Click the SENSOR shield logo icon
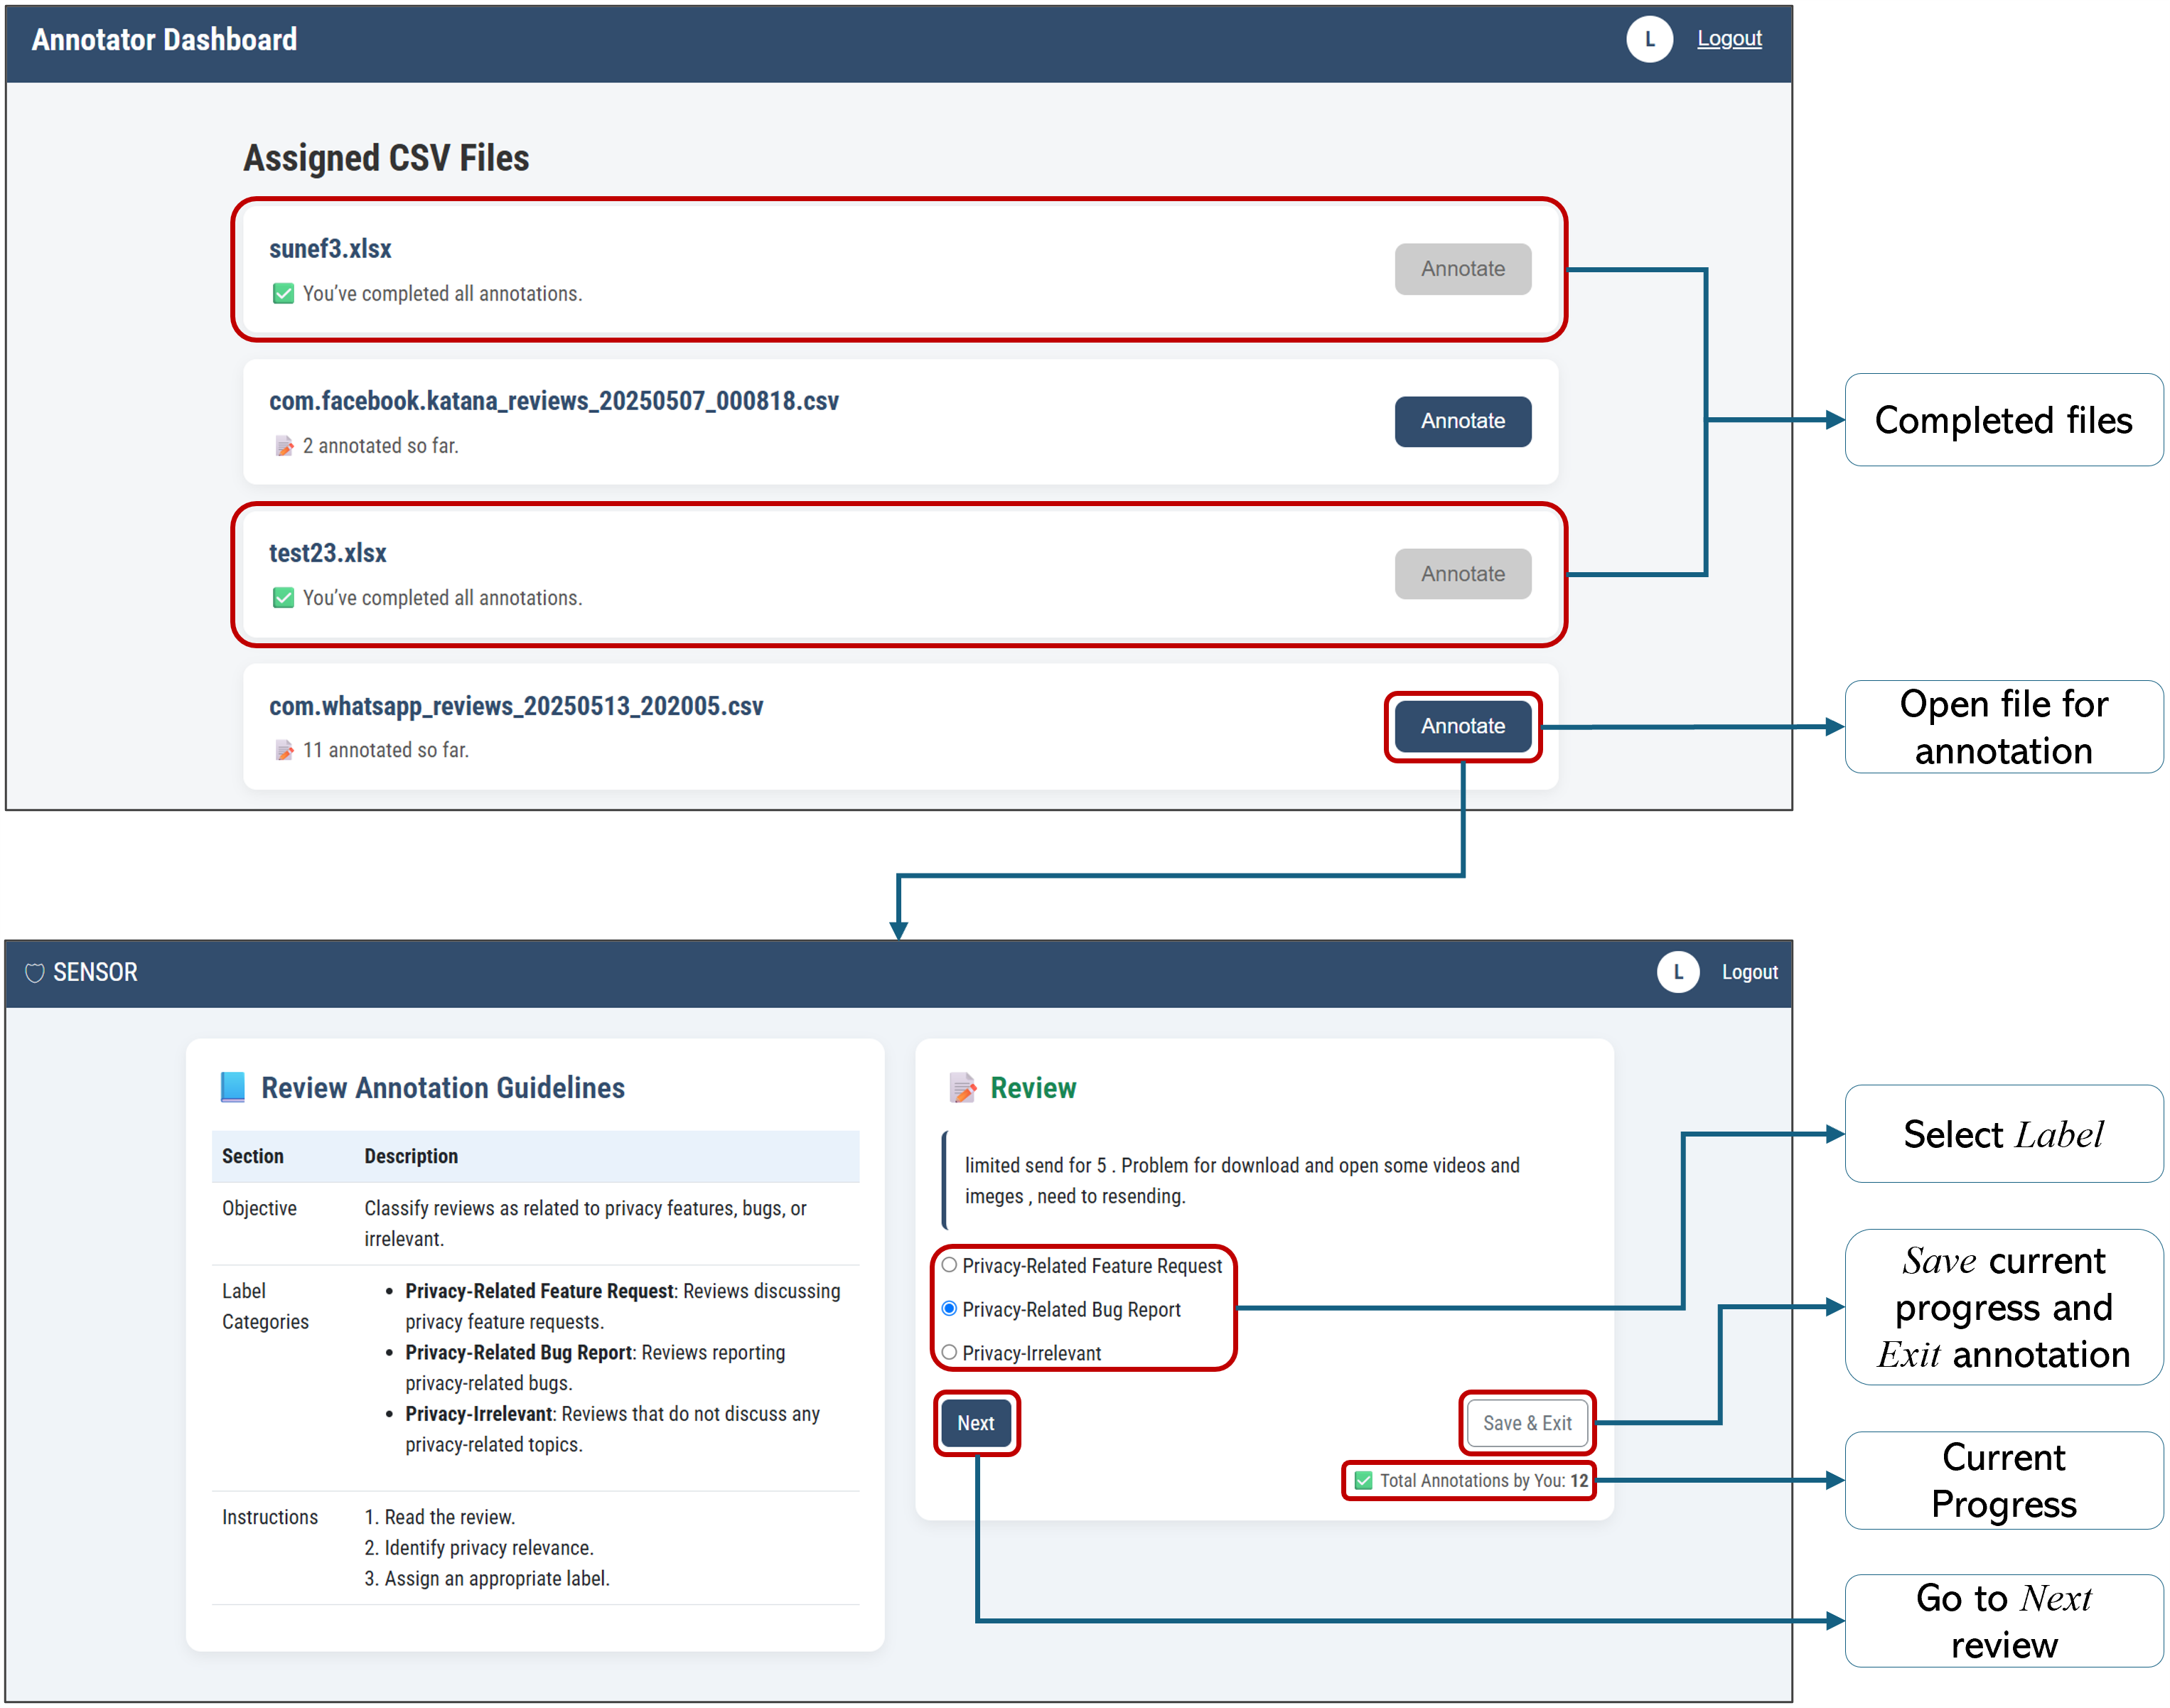This screenshot has height=1708, width=2170. click(x=34, y=972)
